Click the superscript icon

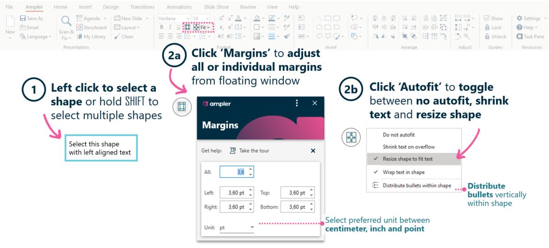(230, 27)
